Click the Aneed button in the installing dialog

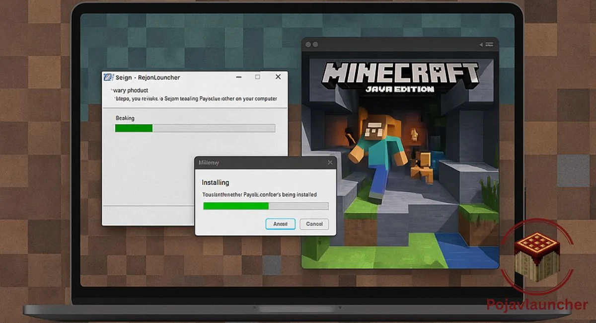point(281,224)
